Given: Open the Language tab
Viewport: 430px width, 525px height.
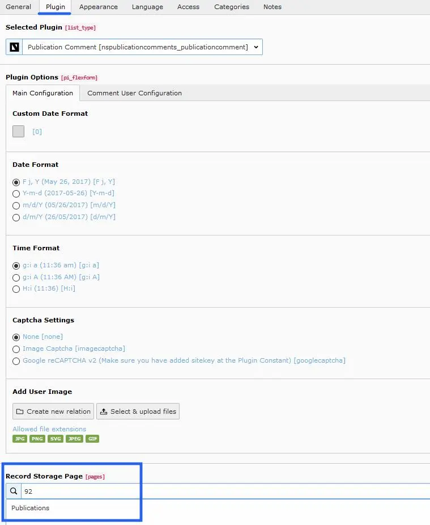Looking at the screenshot, I should [147, 7].
